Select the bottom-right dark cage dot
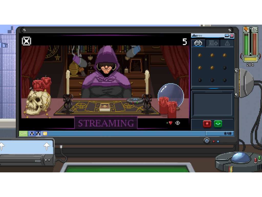The image size is (262, 197). pyautogui.click(x=225, y=80)
